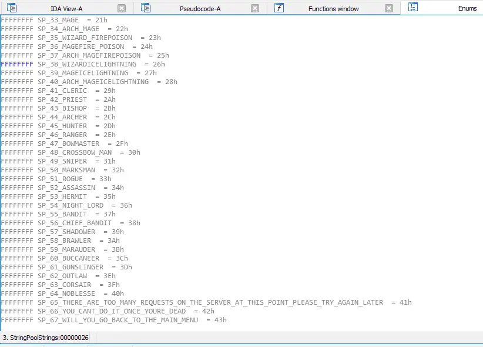Select enum member SP_52_ASSASSIN
The image size is (483, 347).
pos(66,188)
